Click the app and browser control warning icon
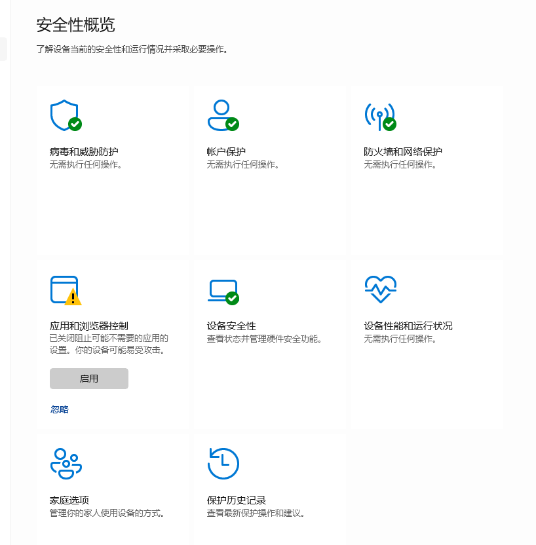This screenshot has height=545, width=536. [66, 291]
